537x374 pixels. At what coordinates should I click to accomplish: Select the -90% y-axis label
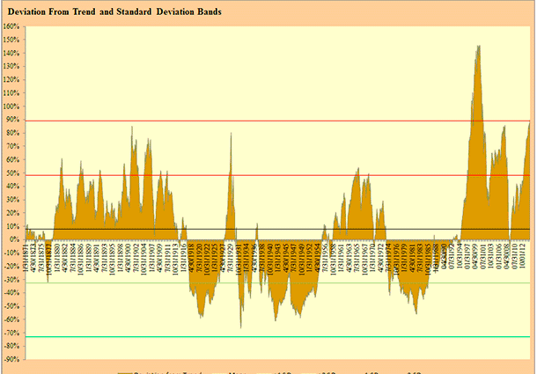tap(11, 360)
